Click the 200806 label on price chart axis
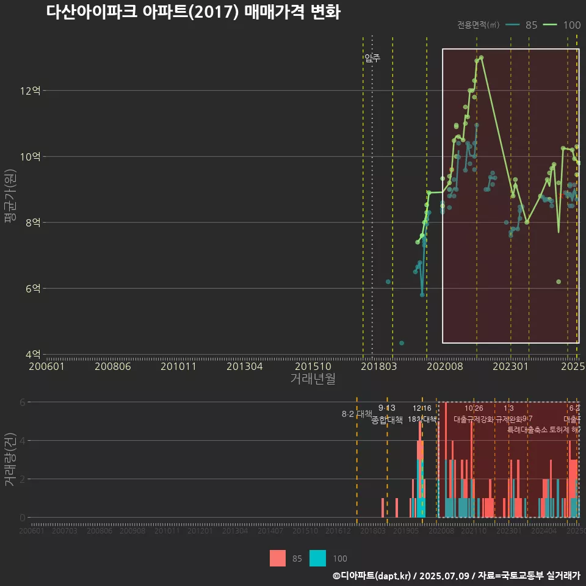Screen dimensions: 586x586 click(x=113, y=366)
